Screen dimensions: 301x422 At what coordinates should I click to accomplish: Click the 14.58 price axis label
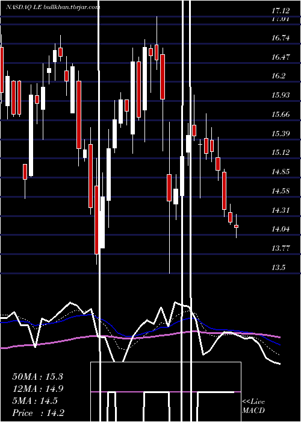coord(281,191)
